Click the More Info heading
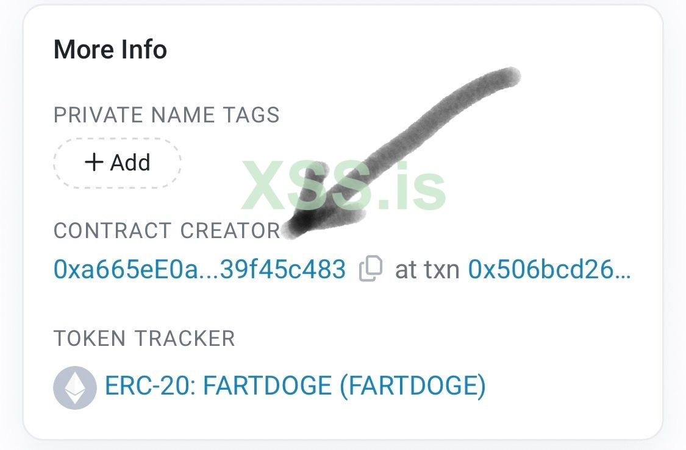 click(x=110, y=49)
